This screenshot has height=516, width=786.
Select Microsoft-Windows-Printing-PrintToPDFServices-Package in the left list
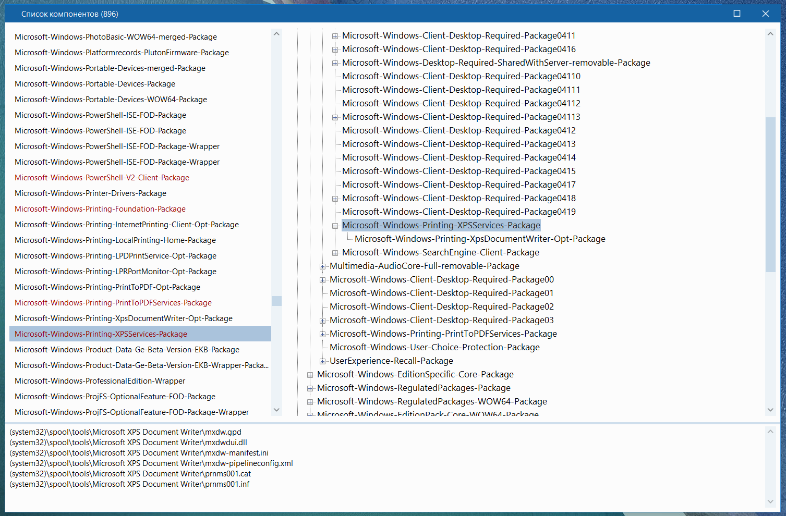click(113, 303)
